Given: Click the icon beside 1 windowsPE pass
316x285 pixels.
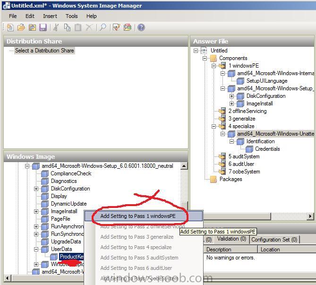Looking at the screenshot, I should coord(222,66).
